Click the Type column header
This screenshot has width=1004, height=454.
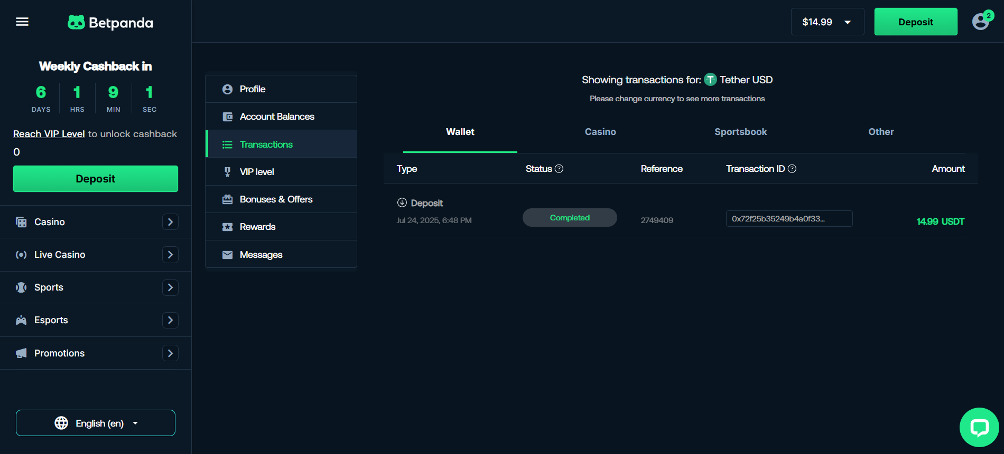coord(407,169)
